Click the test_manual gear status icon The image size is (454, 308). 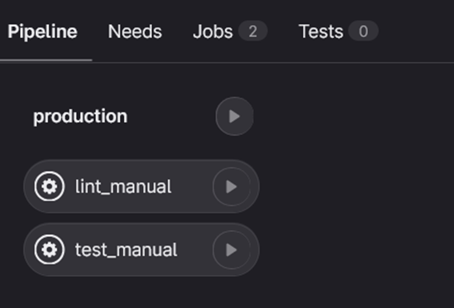[50, 250]
